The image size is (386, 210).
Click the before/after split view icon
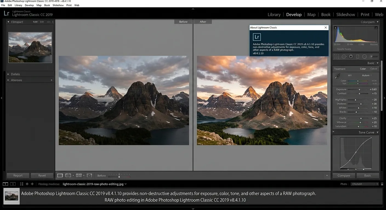tap(79, 176)
